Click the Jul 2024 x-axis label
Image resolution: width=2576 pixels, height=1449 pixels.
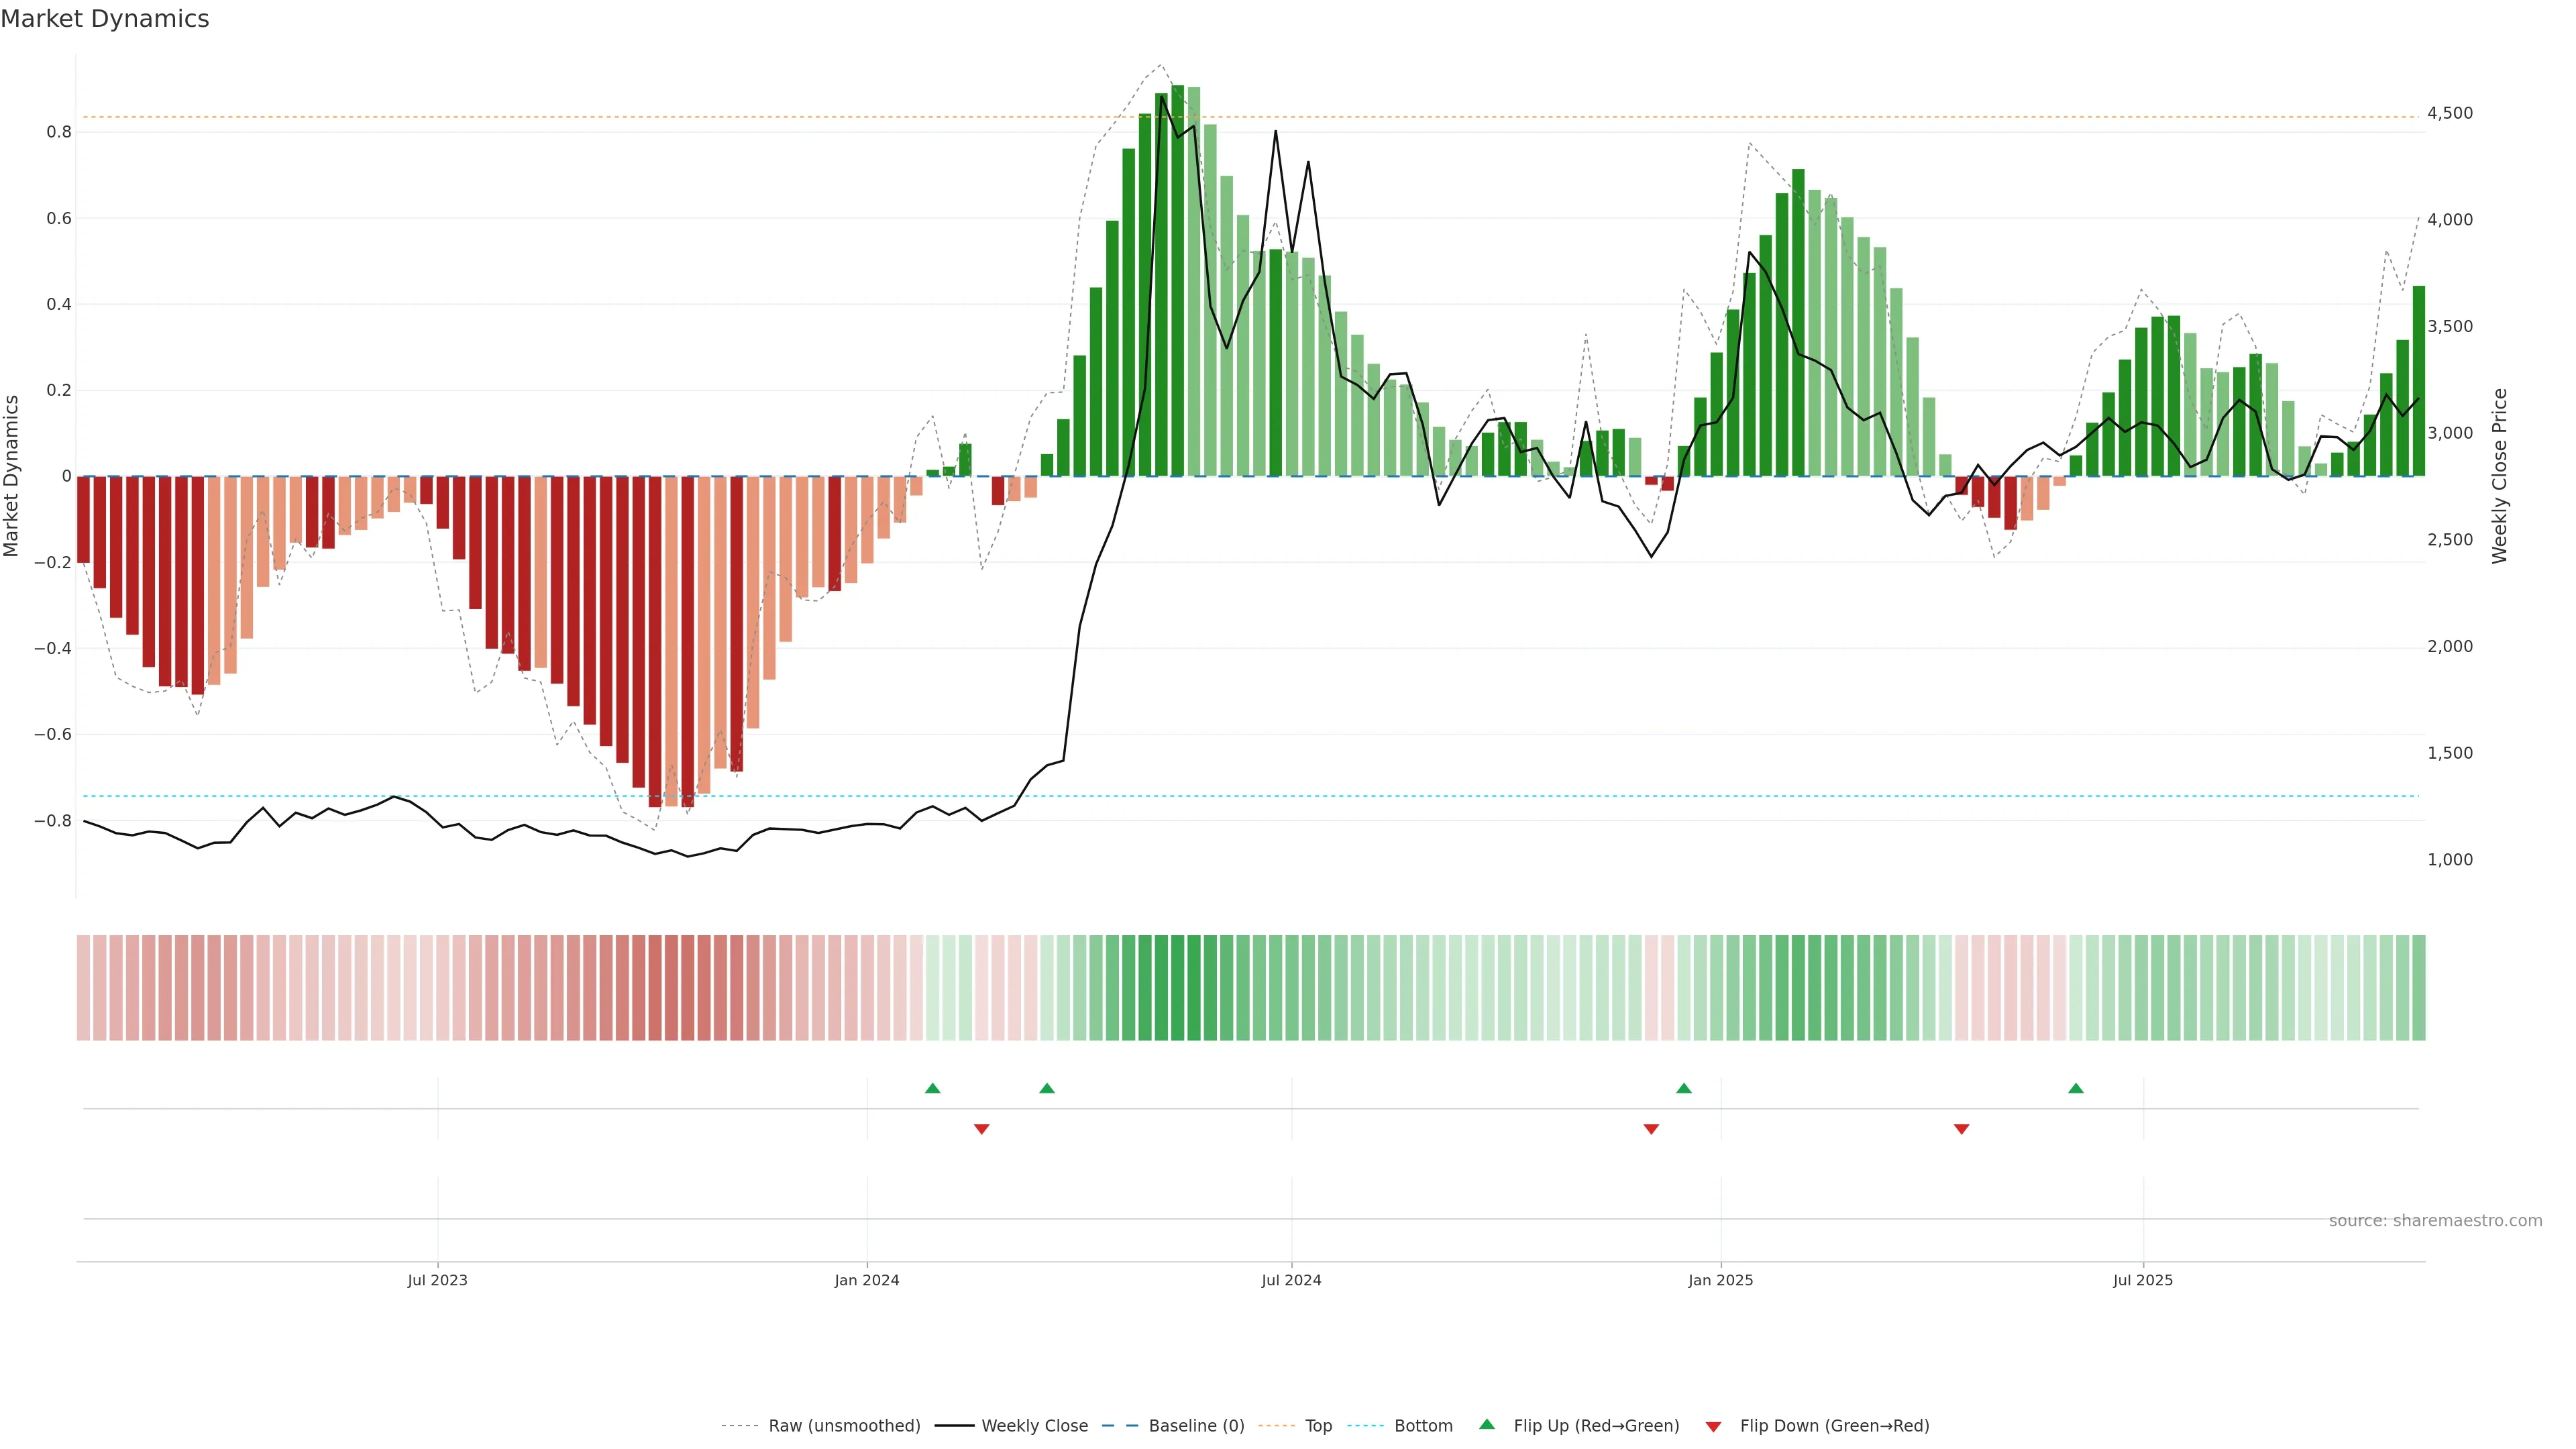point(1291,1280)
